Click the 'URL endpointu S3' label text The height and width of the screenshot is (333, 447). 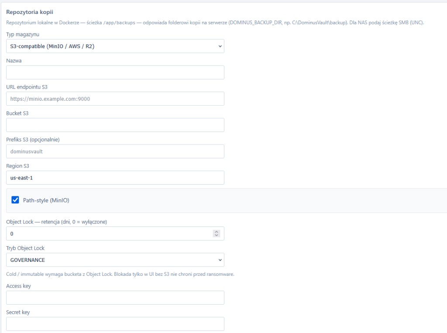(27, 87)
